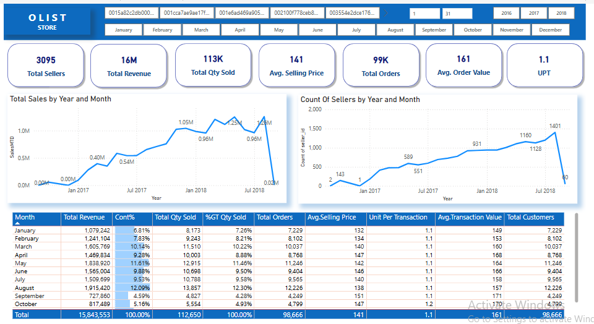The width and height of the screenshot is (594, 324).
Task: Select February row in the table
Action: tap(288, 239)
